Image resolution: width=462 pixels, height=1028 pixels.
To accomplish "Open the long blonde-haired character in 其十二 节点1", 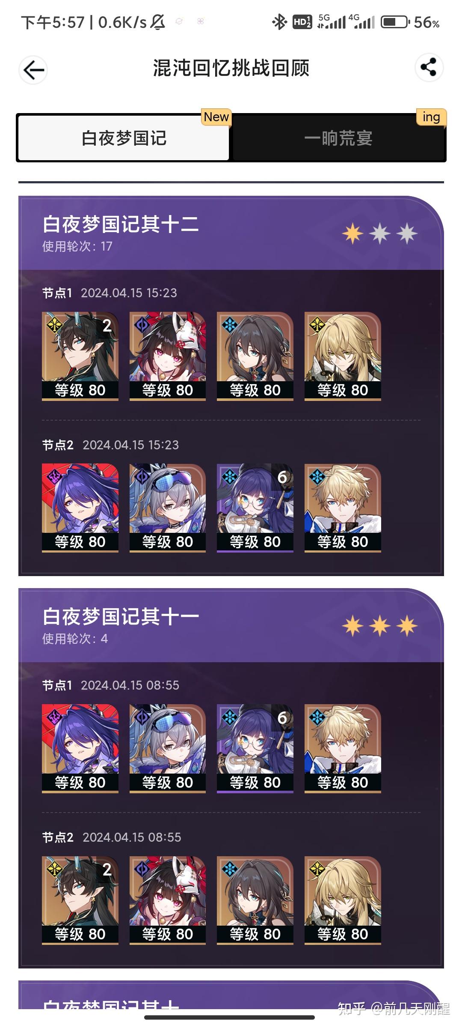I will click(343, 356).
